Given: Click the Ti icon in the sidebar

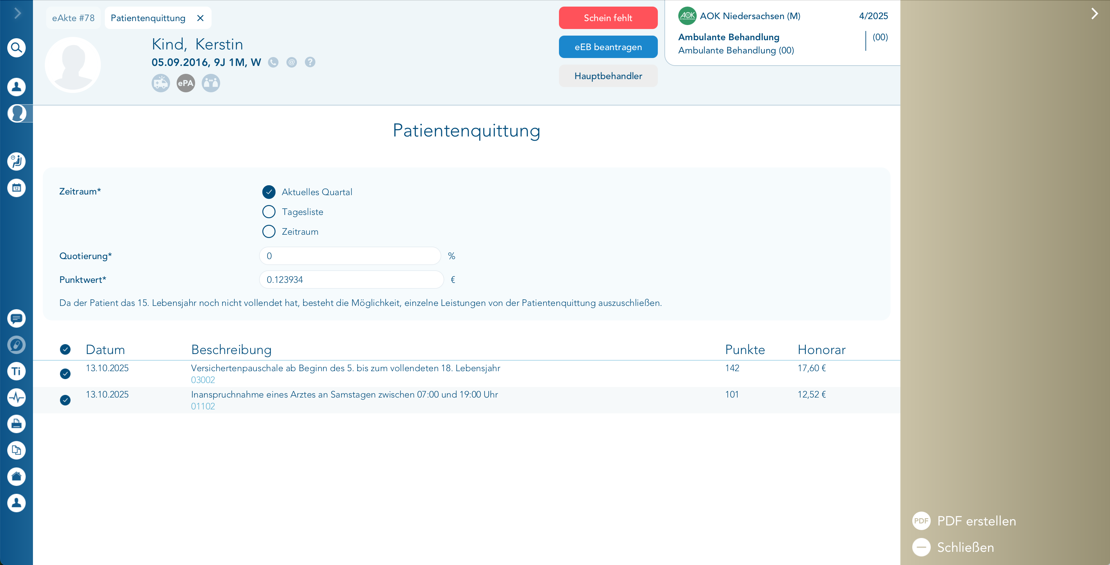Looking at the screenshot, I should [x=16, y=371].
